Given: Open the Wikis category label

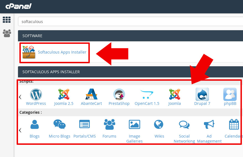Looking at the screenshot, I should pyautogui.click(x=159, y=136).
